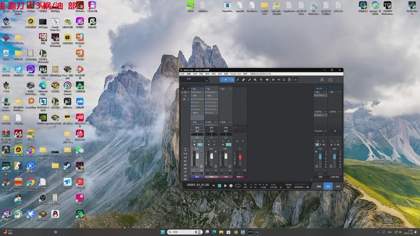Open the first menu bar item (文件)
Screen dimensions: 420x236
tap(183, 74)
